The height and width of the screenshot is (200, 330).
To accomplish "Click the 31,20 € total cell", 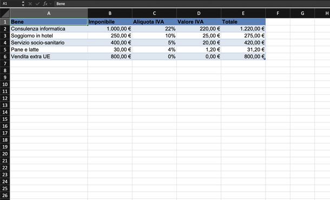I will [243, 49].
